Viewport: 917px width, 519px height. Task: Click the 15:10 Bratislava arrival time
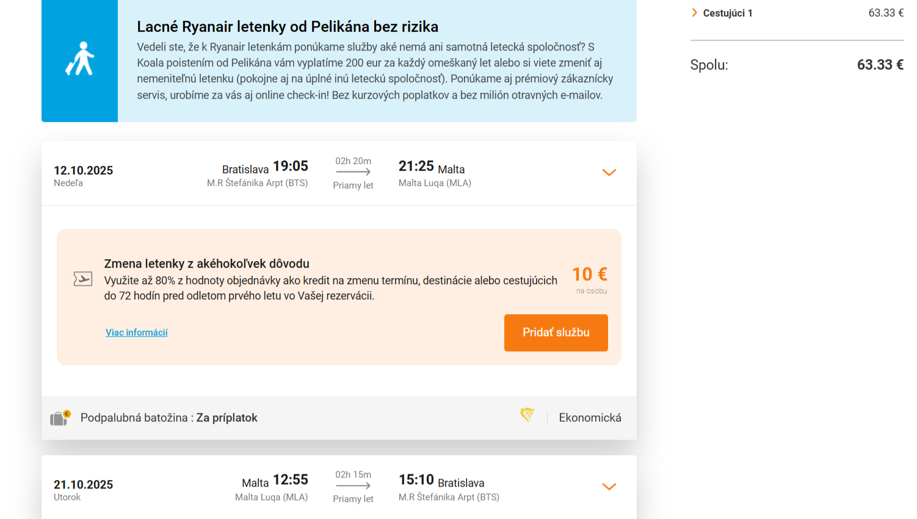pos(416,480)
